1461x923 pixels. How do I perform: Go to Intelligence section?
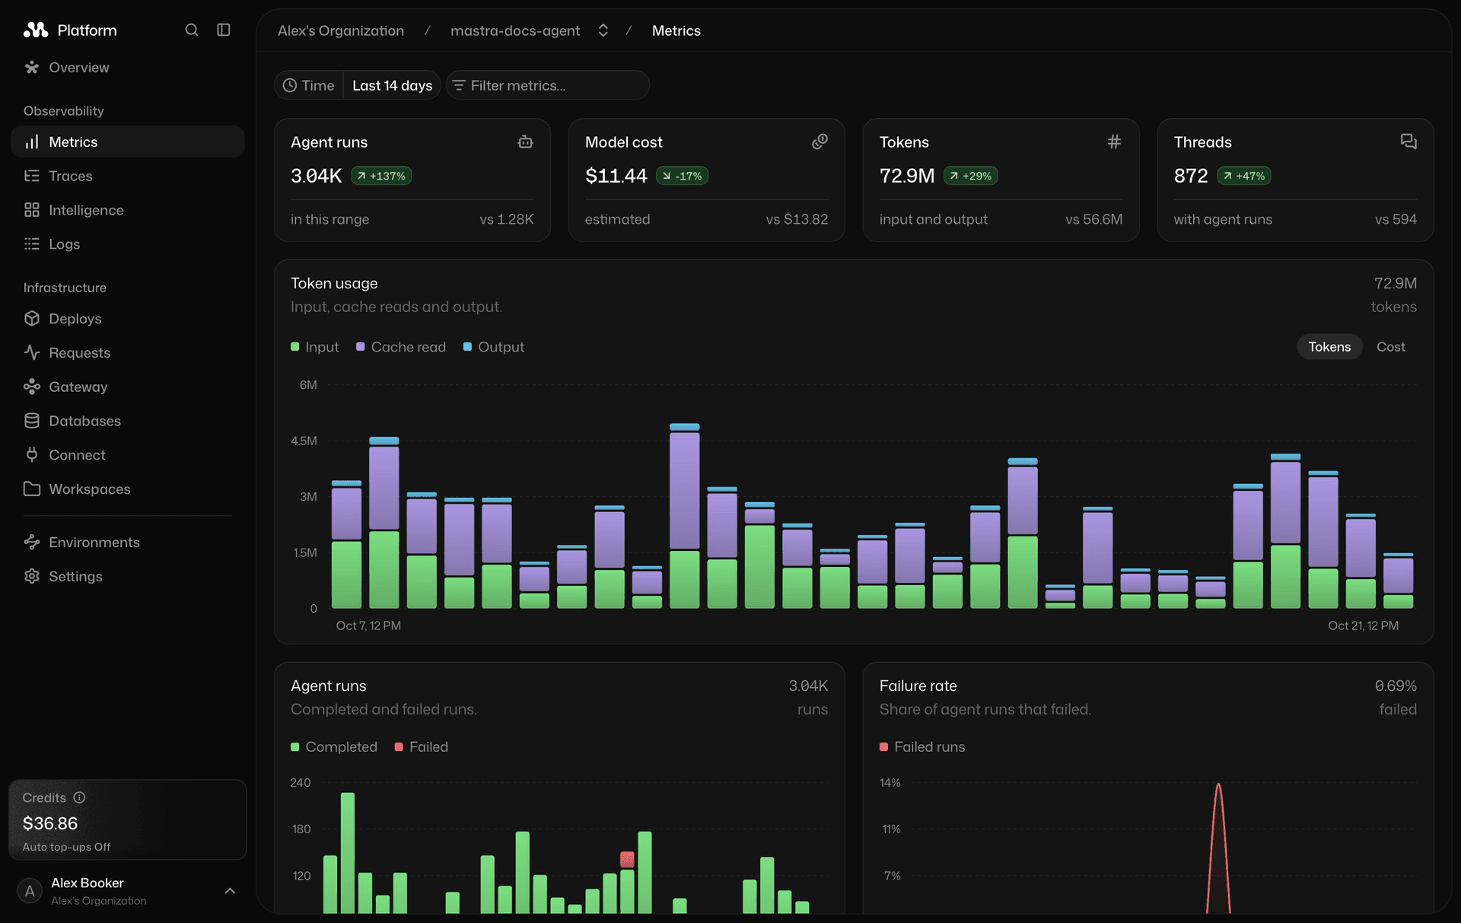[128, 210]
